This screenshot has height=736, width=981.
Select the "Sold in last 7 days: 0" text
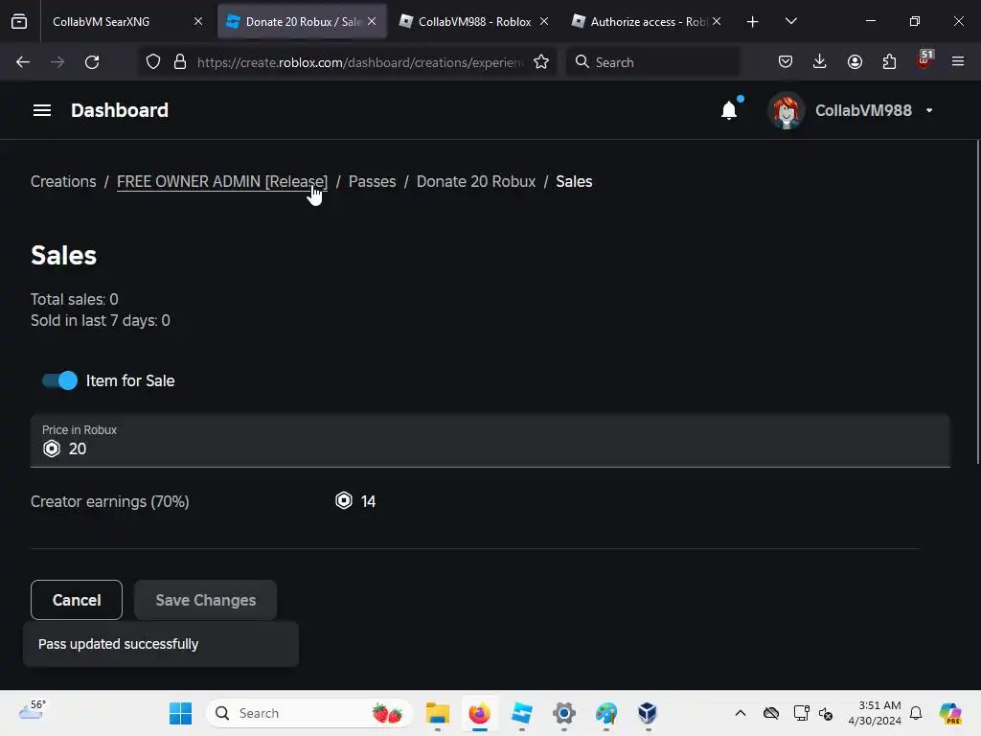point(100,320)
